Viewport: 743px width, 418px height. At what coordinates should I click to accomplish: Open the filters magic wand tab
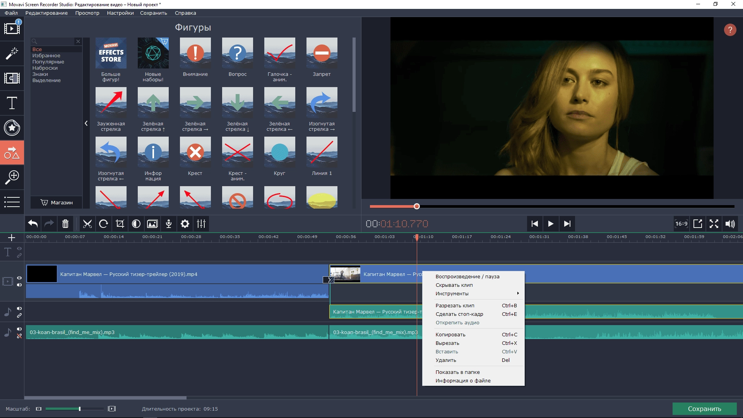[12, 53]
